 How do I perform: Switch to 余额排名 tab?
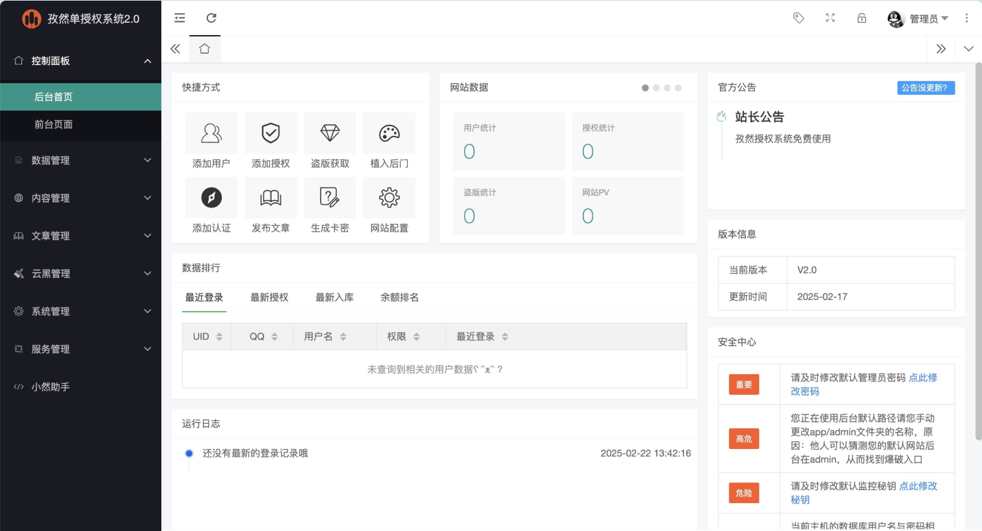pos(399,297)
